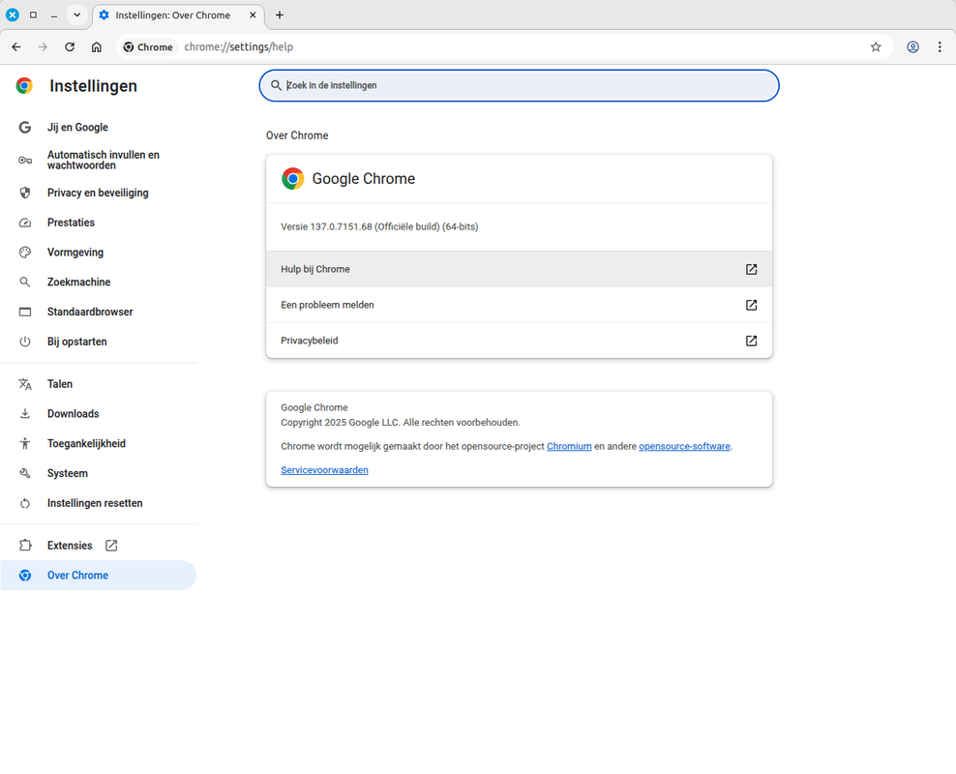Click external link icon for Een probleem melden
This screenshot has width=956, height=774.
pyautogui.click(x=751, y=305)
